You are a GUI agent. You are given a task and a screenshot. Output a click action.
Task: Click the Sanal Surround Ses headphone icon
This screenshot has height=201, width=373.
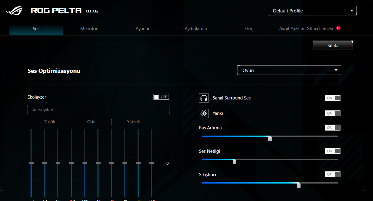204,98
